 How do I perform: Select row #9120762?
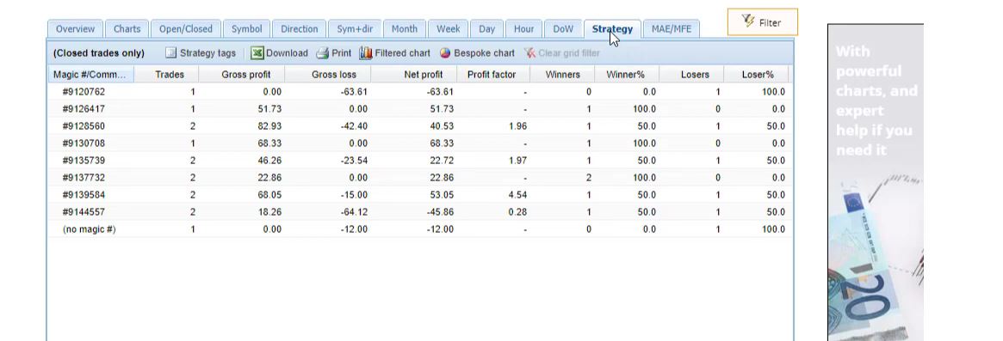point(420,92)
